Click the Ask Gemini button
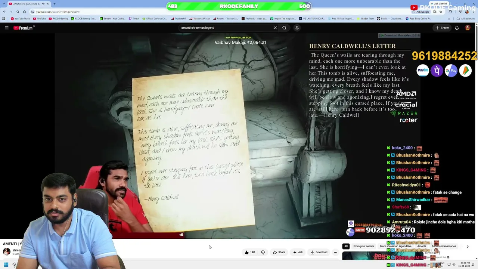Viewport: 478px width, 269px height. pos(438,4)
